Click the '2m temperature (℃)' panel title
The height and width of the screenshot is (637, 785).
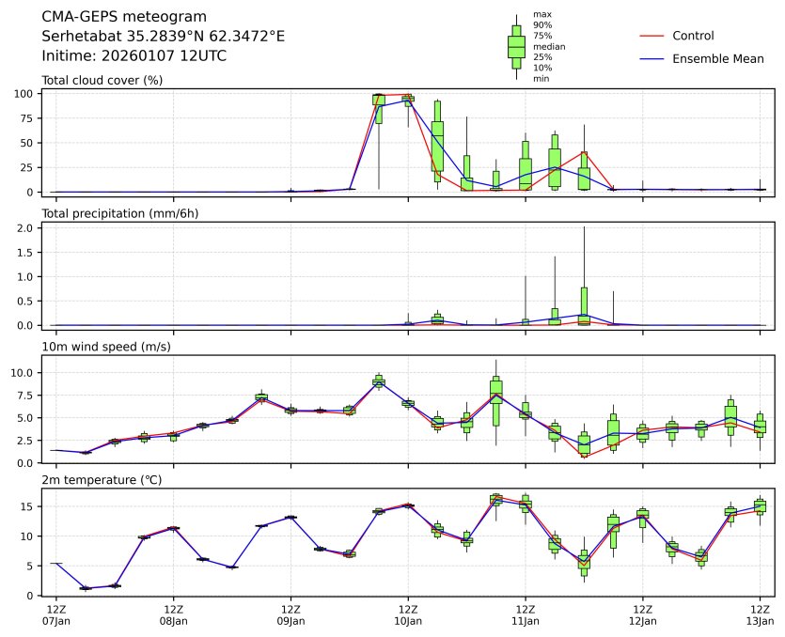[x=103, y=480]
